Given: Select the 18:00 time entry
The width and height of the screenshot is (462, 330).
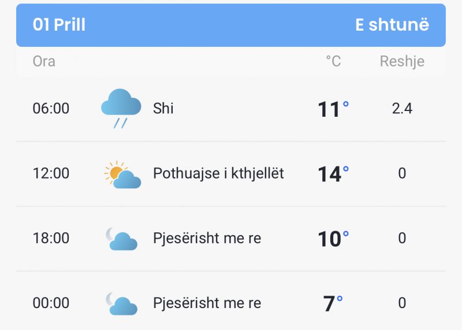Looking at the screenshot, I should click(x=51, y=238).
